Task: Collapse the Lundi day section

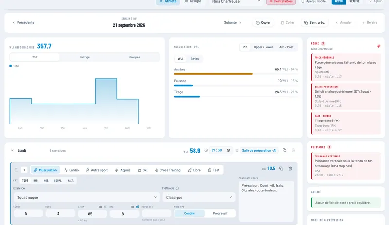Action: [x=12, y=150]
